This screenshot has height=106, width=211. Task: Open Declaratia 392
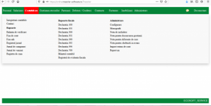[65, 43]
